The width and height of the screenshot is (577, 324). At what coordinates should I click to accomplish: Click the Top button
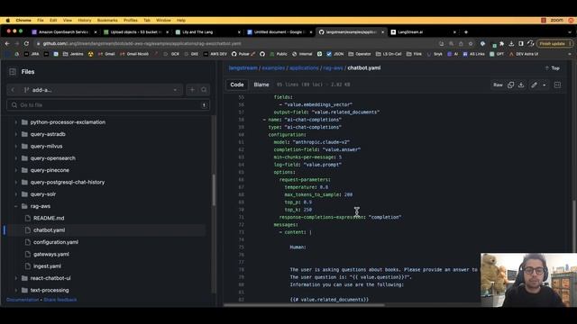[x=553, y=68]
